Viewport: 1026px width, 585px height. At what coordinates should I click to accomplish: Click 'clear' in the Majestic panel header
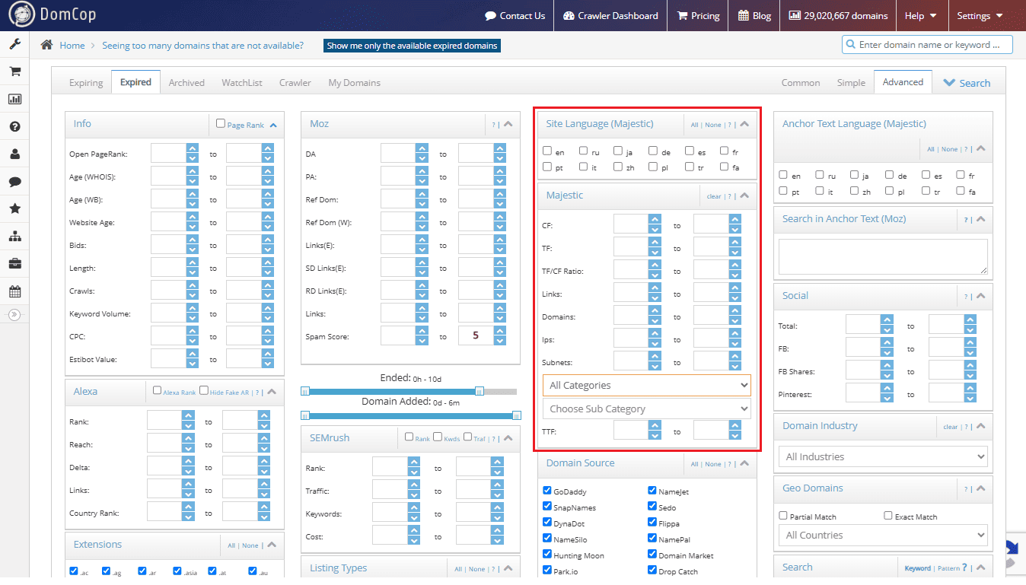click(714, 196)
